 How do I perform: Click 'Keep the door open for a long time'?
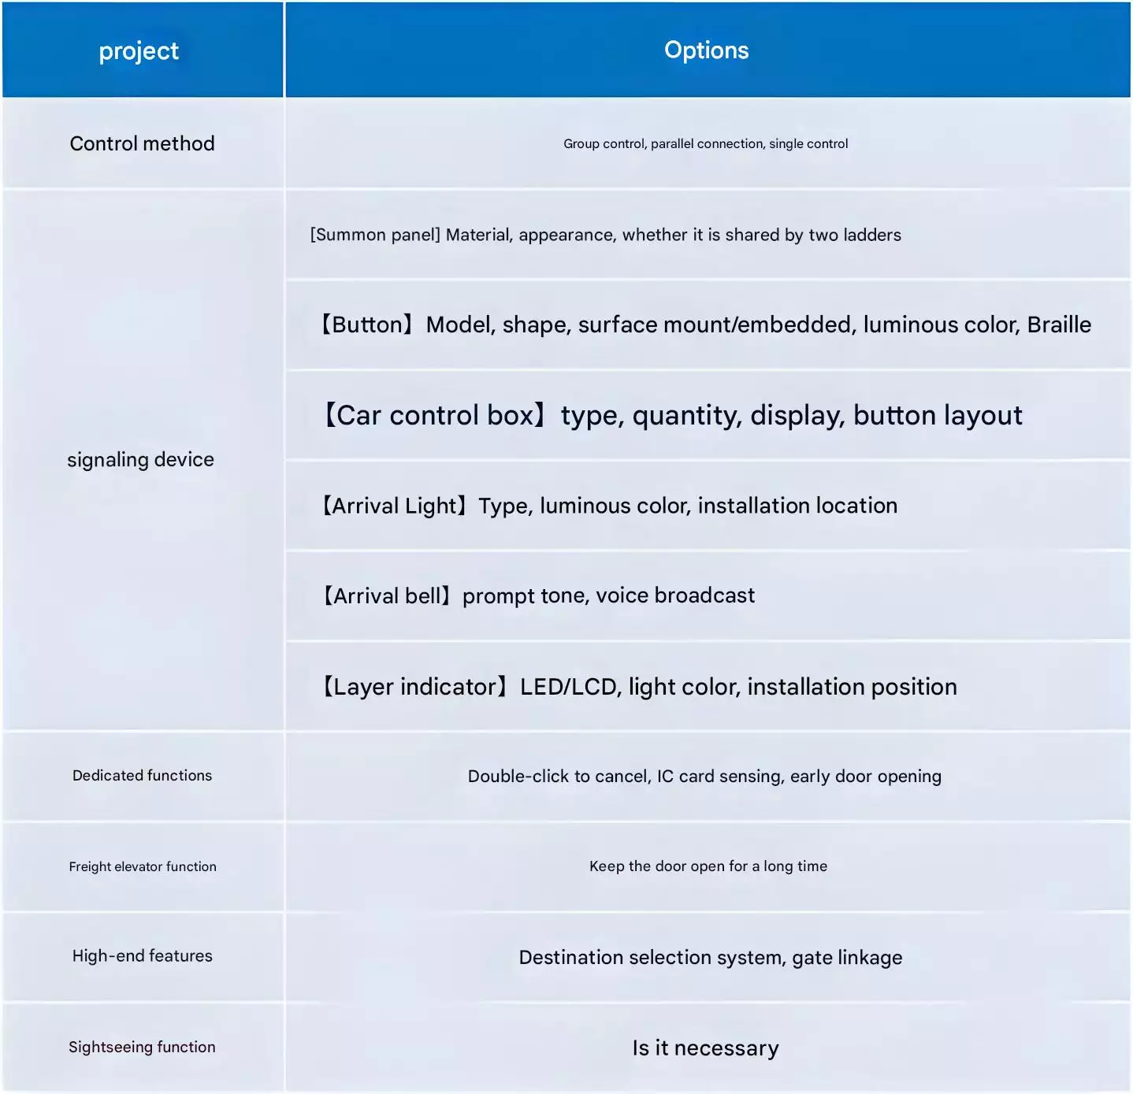click(708, 866)
